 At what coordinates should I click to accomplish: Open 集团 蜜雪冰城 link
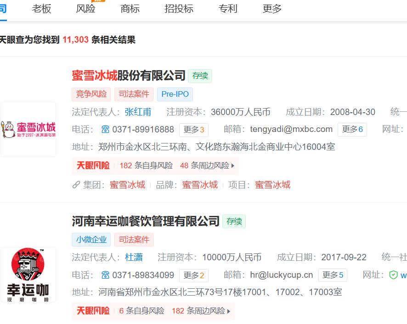(x=127, y=185)
